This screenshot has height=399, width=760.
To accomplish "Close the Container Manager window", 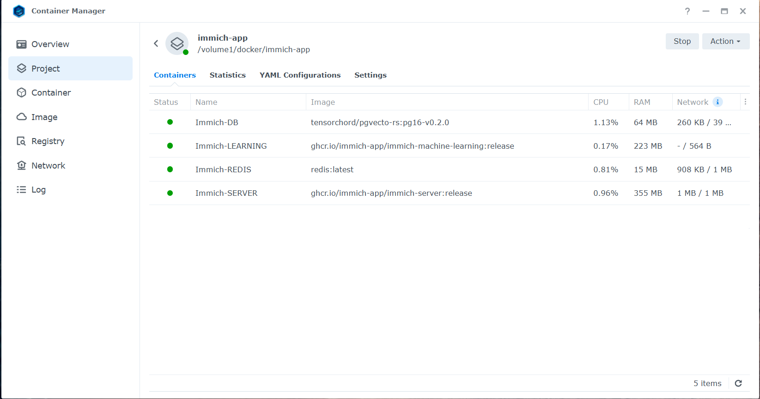I will click(x=743, y=11).
